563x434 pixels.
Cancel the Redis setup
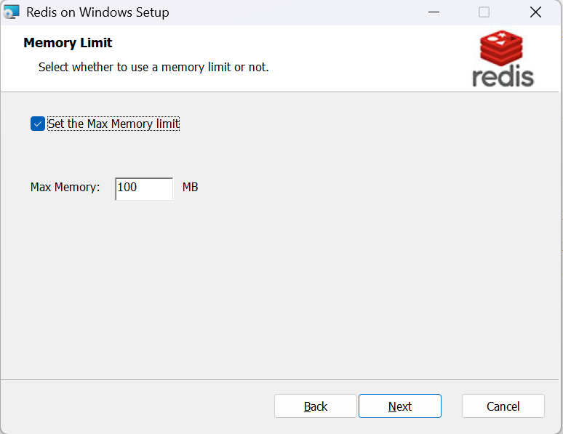pos(503,406)
